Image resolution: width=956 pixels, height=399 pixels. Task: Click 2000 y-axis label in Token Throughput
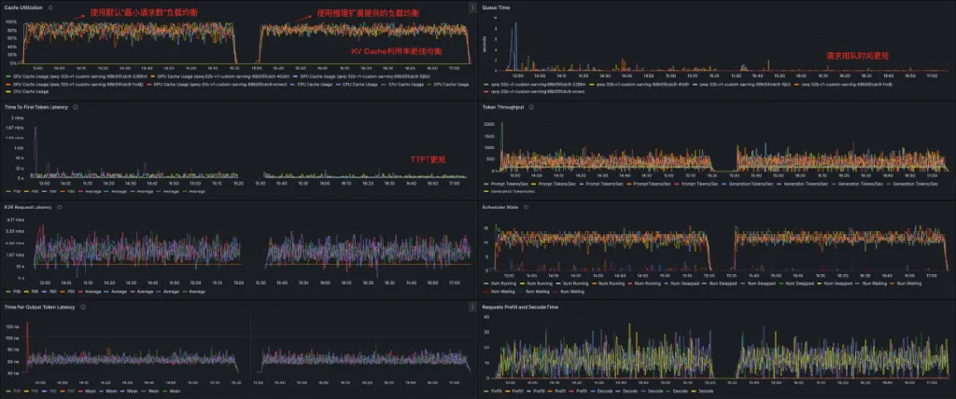[x=489, y=123]
